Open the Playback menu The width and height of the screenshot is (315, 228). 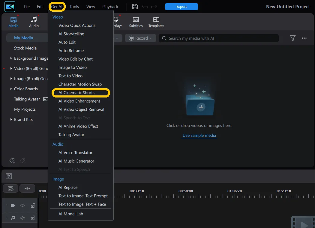110,7
